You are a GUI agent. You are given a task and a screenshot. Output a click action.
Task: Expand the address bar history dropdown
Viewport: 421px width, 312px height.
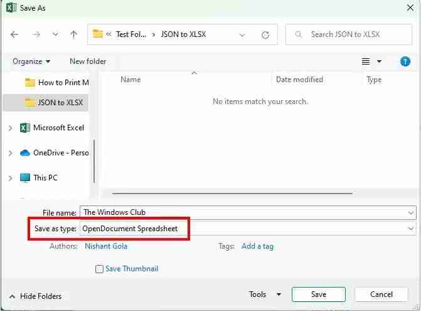[x=242, y=35]
